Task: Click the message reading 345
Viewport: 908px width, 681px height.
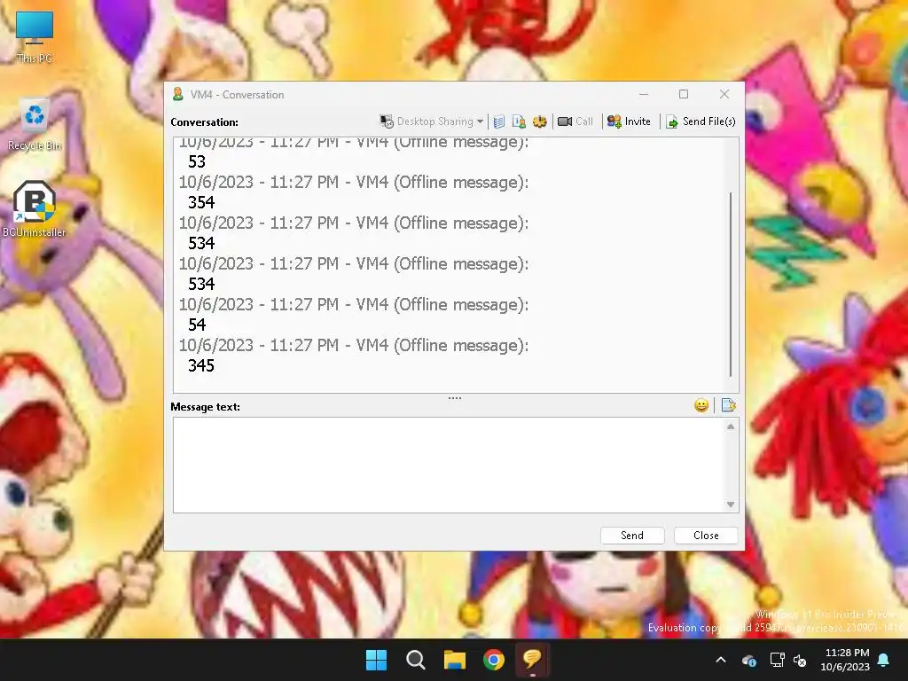Action: tap(201, 365)
